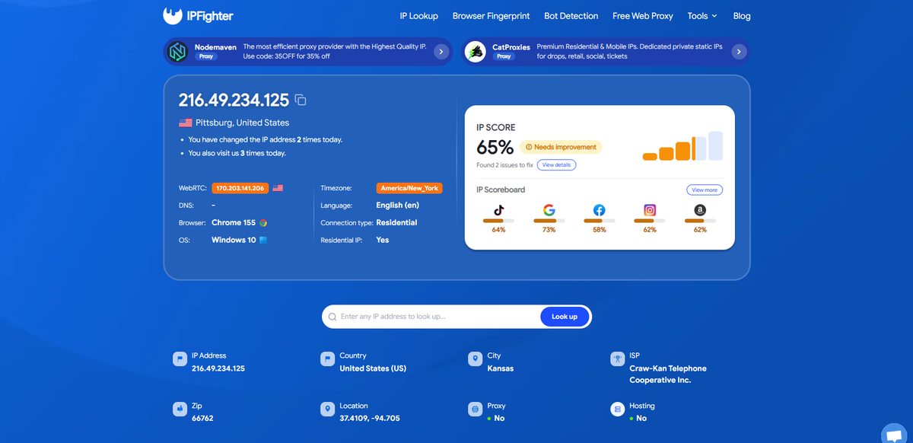Click the Instagram scoreboard icon
This screenshot has width=913, height=443.
click(x=650, y=210)
